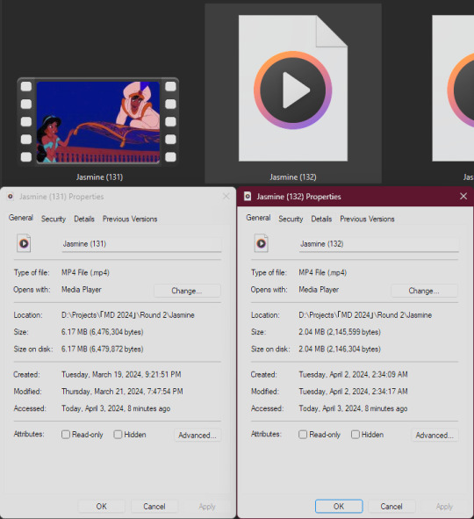Screen dimensions: 474x519
Task: Open Advanced attributes in Jasmine (131) Properties
Action: click(x=197, y=435)
